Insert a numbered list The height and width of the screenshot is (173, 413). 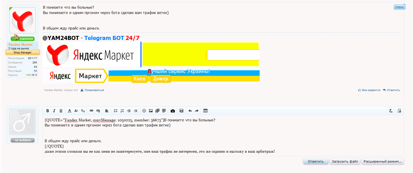(x=122, y=111)
